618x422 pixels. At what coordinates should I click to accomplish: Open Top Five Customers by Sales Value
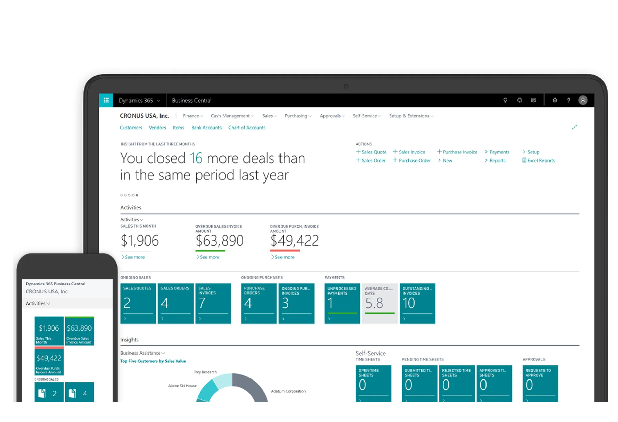153,361
